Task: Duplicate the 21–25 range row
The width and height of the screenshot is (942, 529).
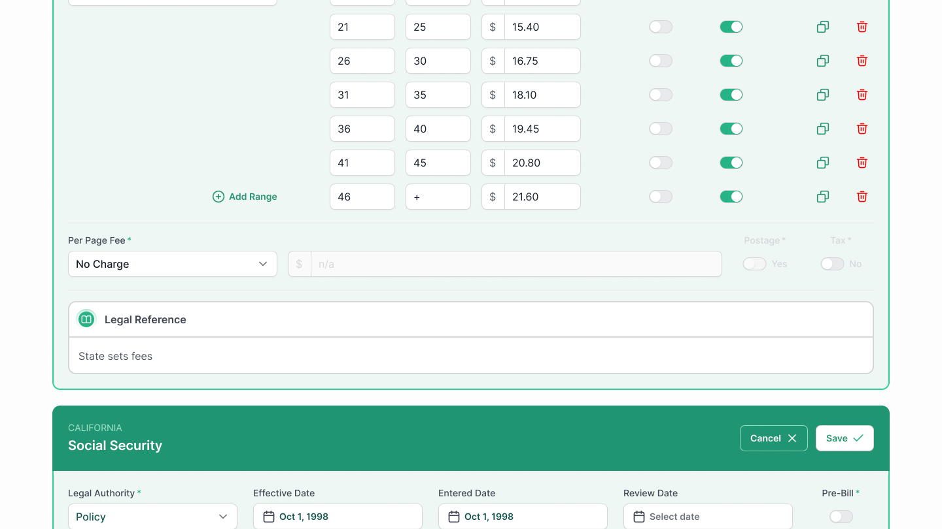Action: (x=823, y=27)
